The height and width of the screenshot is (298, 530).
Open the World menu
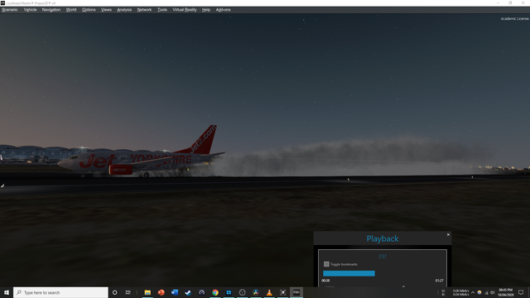(x=71, y=10)
